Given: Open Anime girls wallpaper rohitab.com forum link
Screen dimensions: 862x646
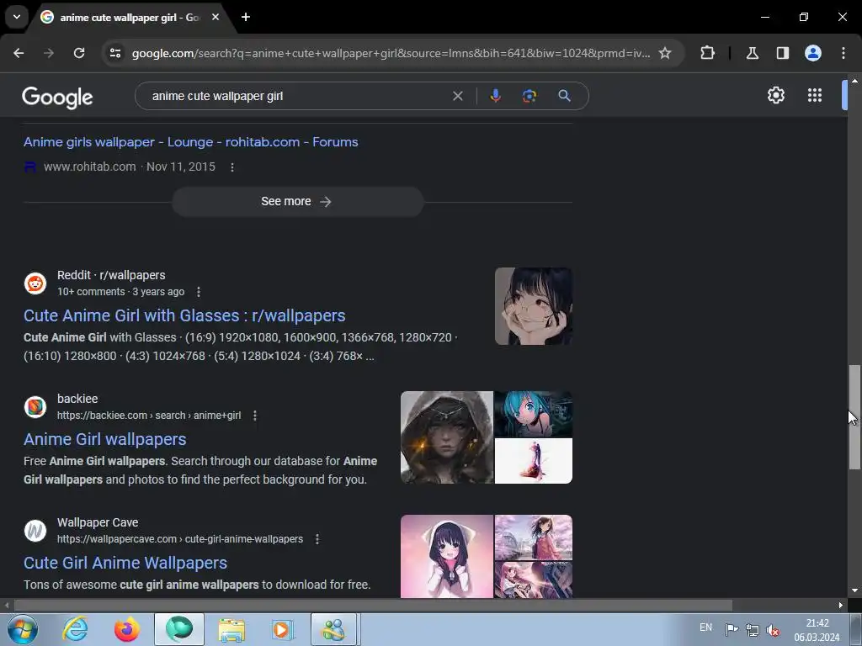Looking at the screenshot, I should tap(191, 142).
